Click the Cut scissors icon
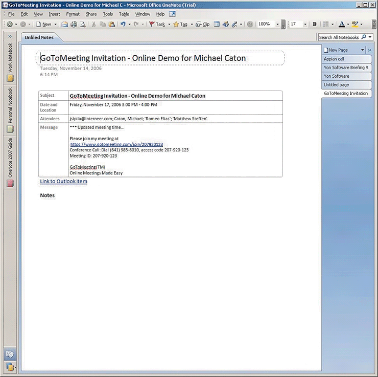This screenshot has width=378, height=377. point(93,24)
